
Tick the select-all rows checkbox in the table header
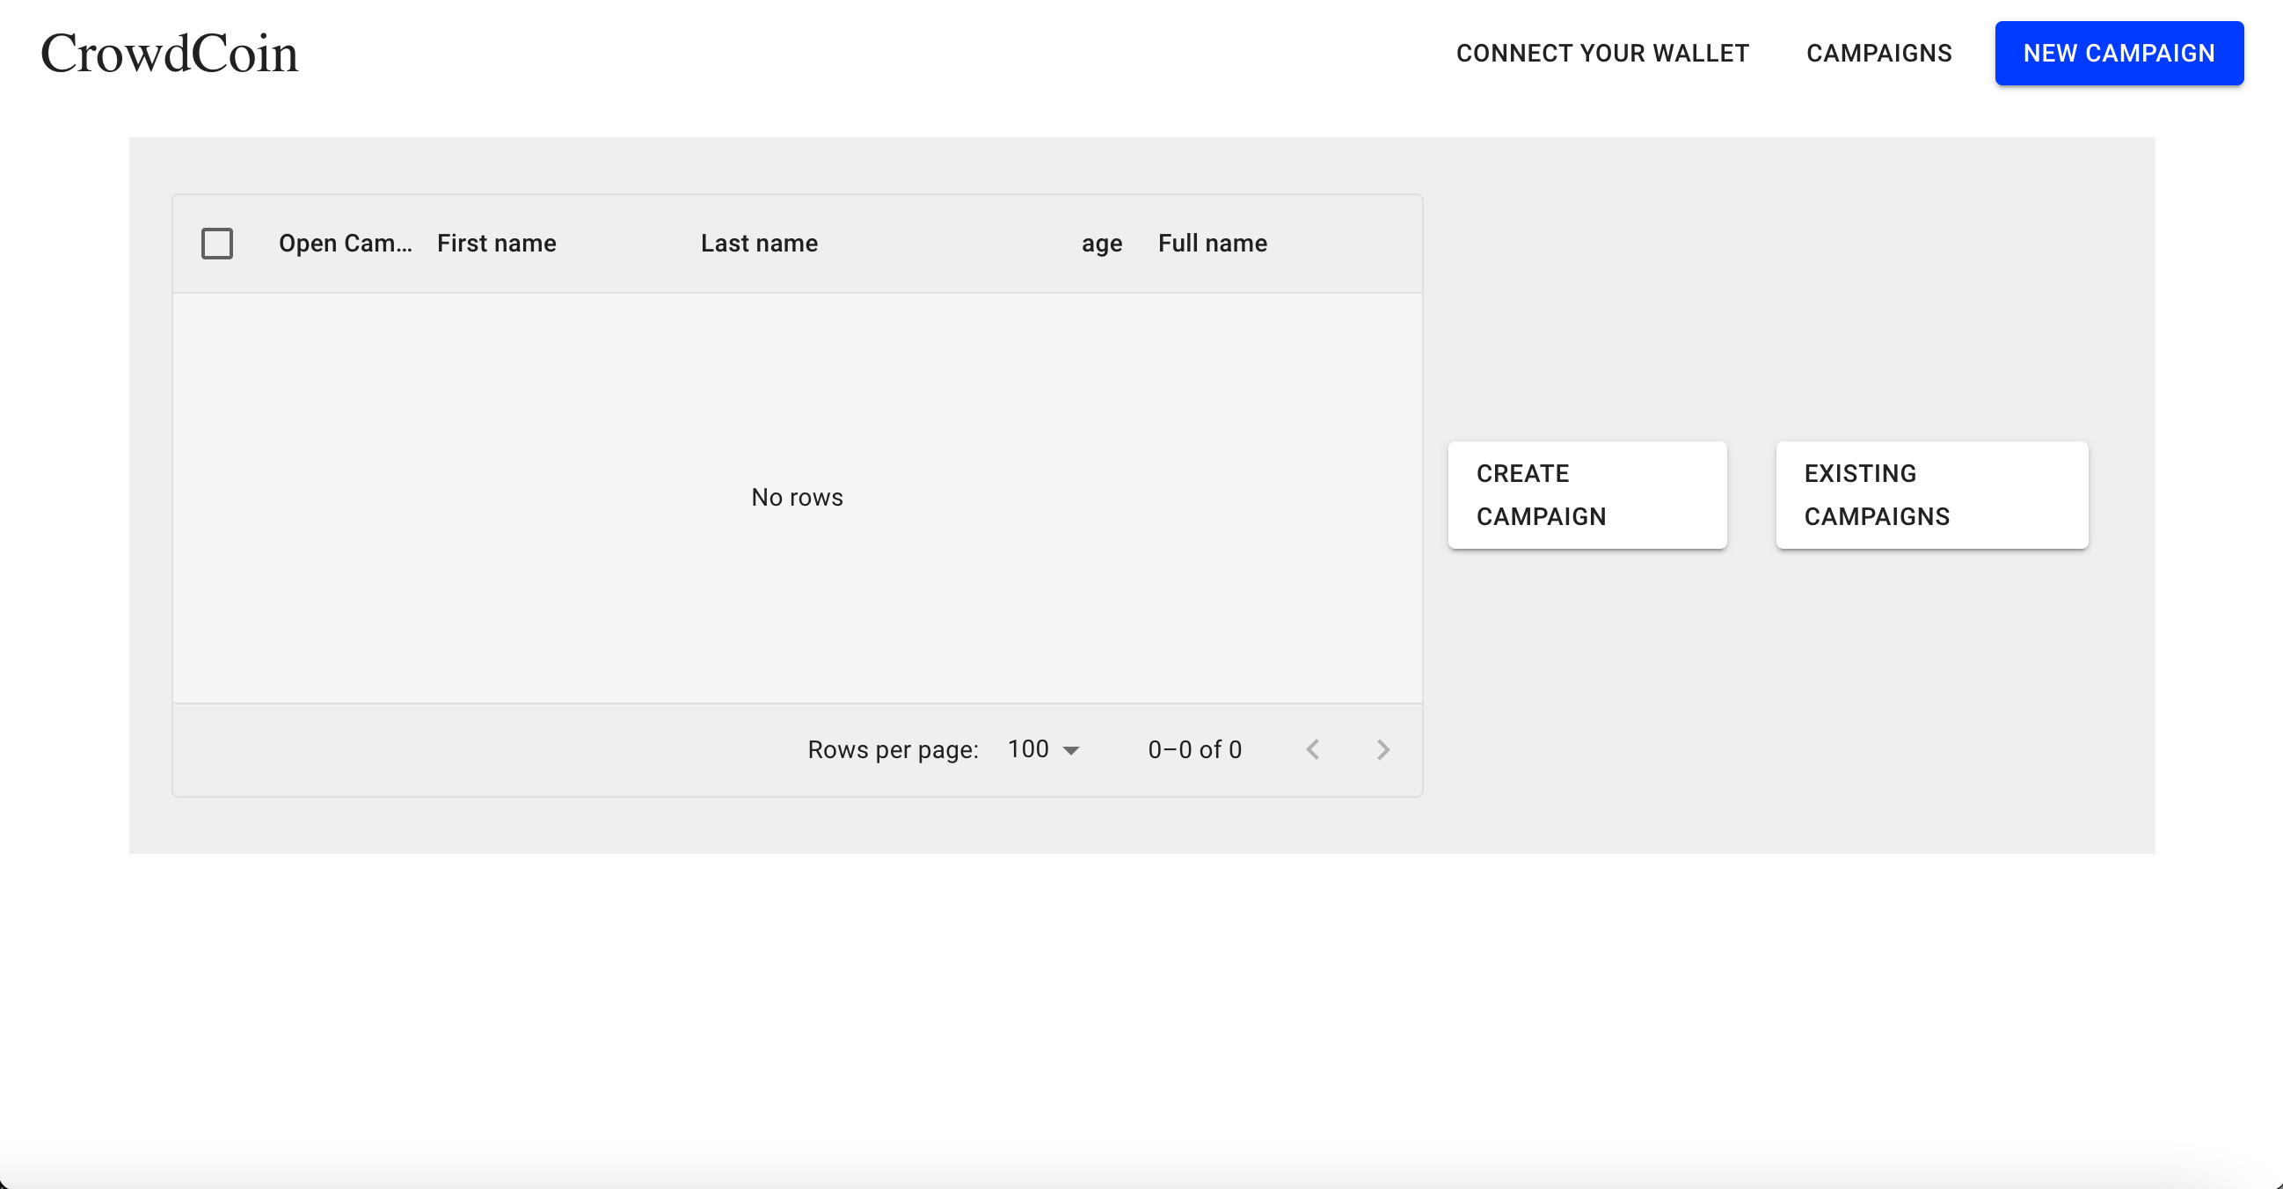point(217,244)
